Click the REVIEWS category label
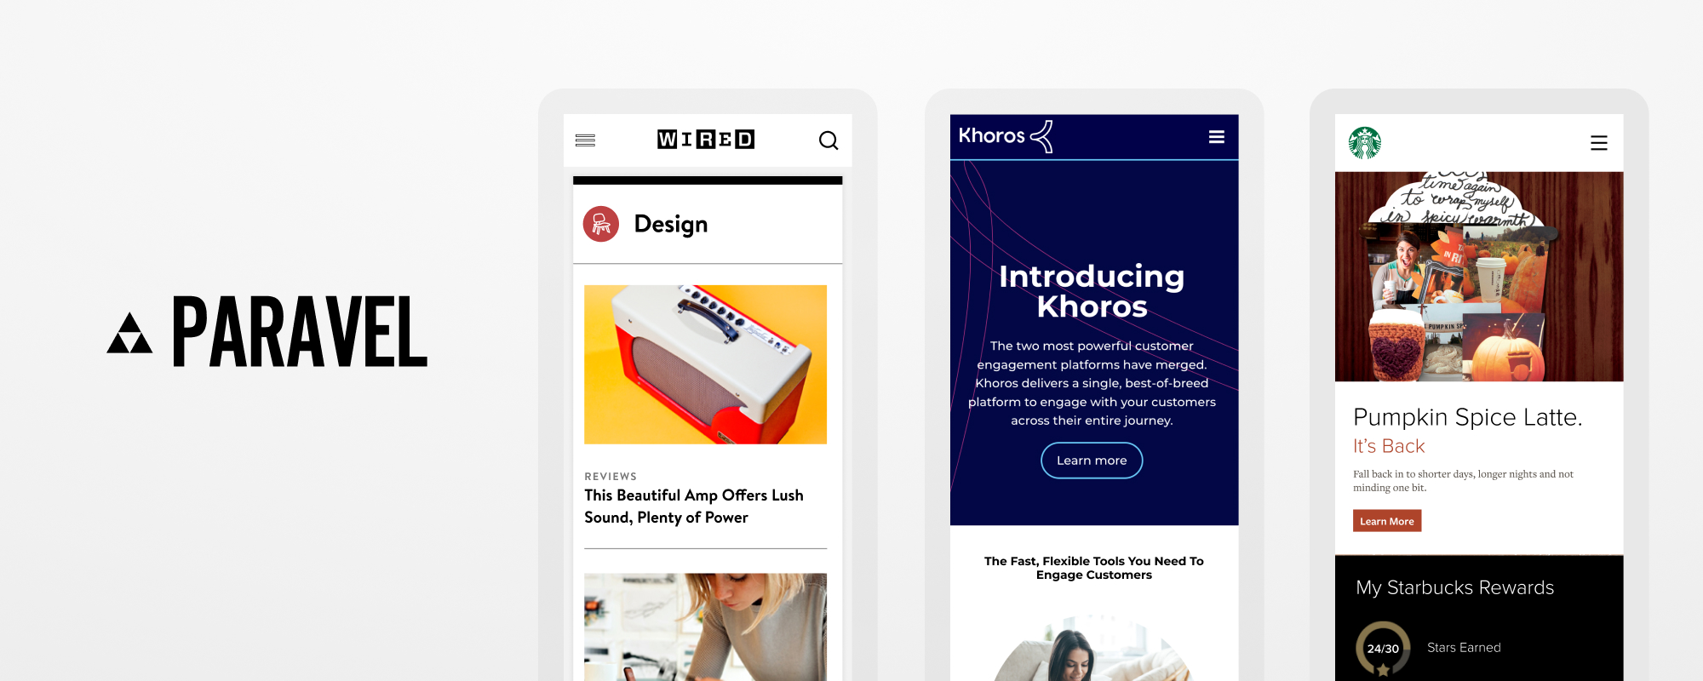Image resolution: width=1703 pixels, height=681 pixels. pyautogui.click(x=611, y=477)
